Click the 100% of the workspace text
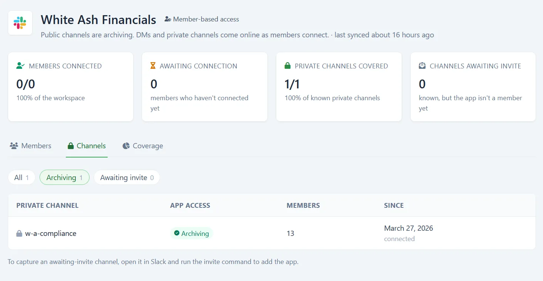The image size is (543, 281). [x=51, y=98]
